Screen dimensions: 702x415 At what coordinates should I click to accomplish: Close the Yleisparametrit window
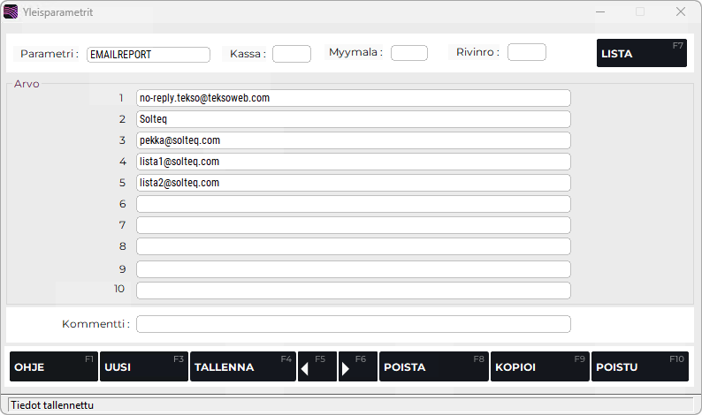pyautogui.click(x=681, y=11)
